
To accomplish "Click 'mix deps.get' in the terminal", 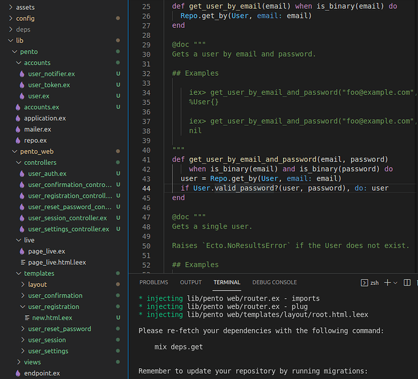I will [x=179, y=347].
